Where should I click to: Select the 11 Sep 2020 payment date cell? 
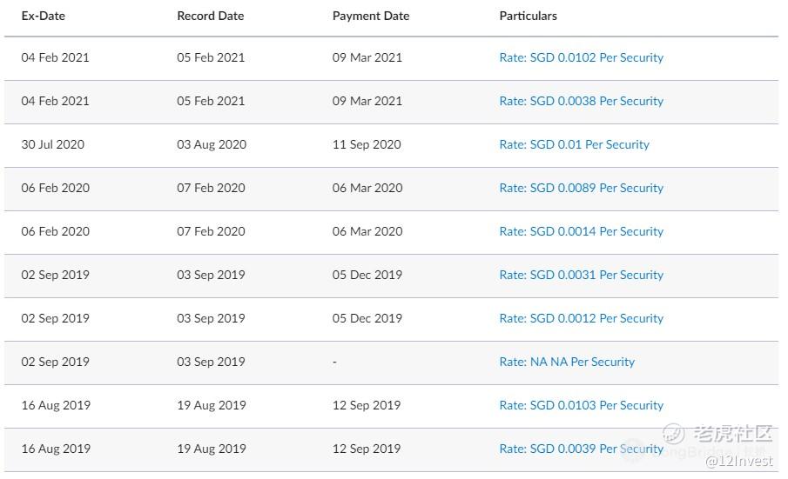pos(367,144)
